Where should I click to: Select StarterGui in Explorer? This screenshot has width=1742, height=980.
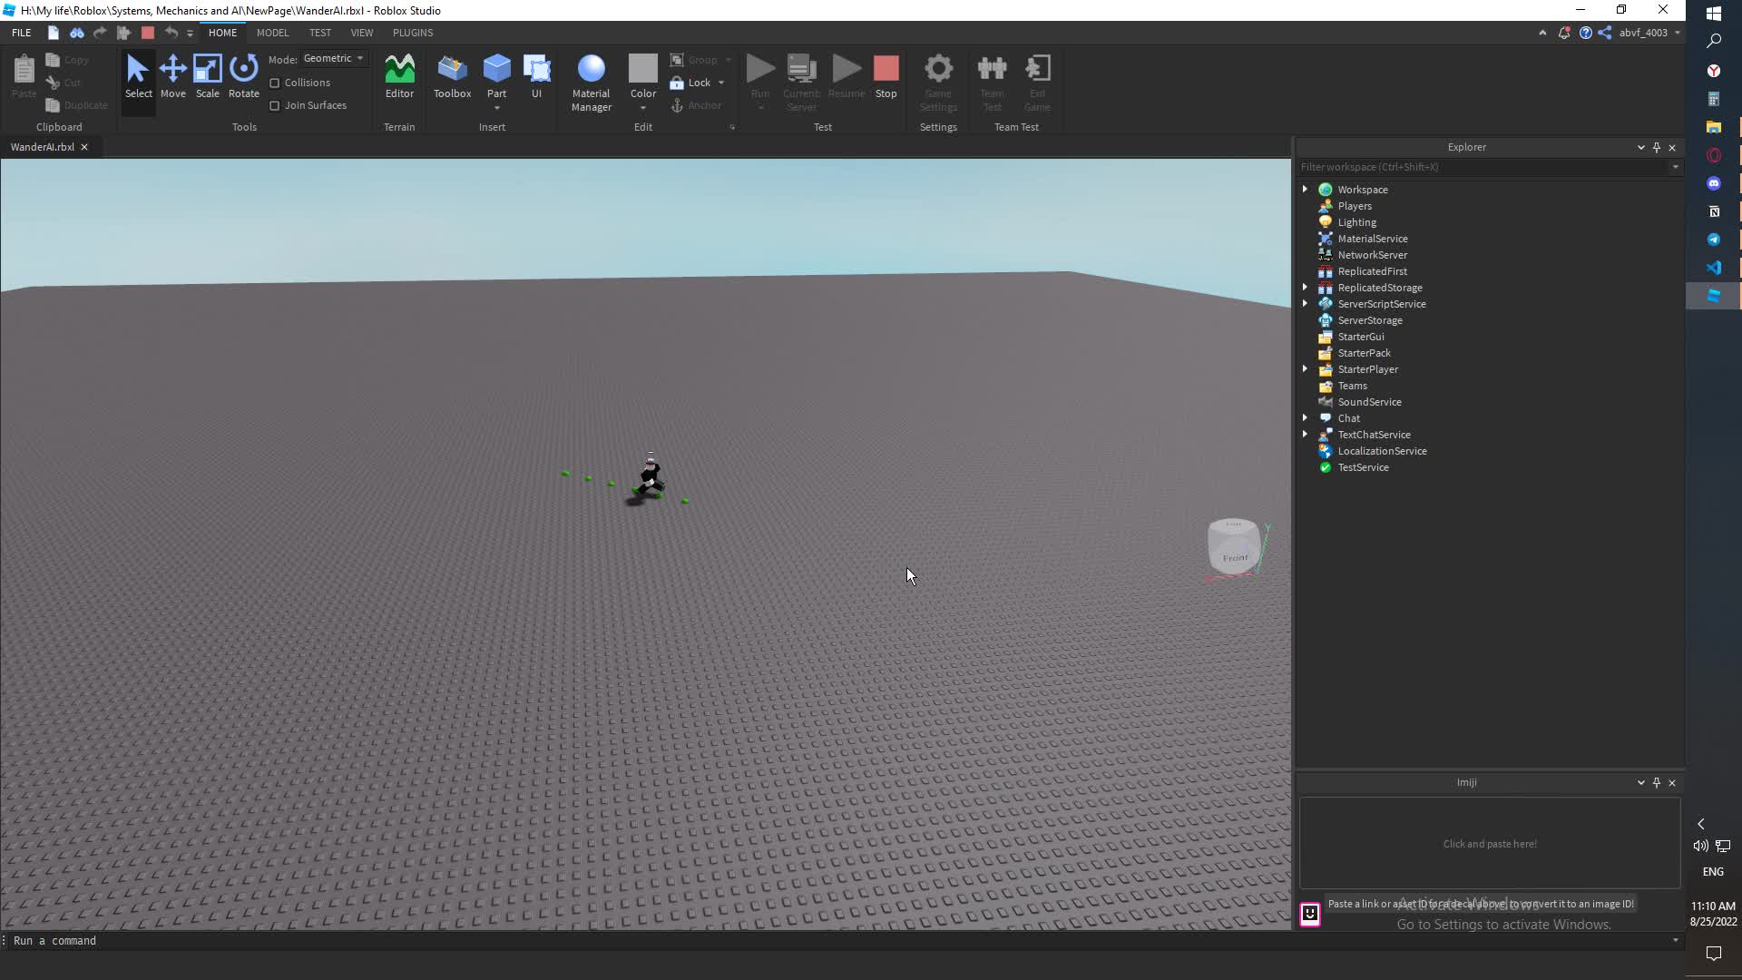point(1360,337)
